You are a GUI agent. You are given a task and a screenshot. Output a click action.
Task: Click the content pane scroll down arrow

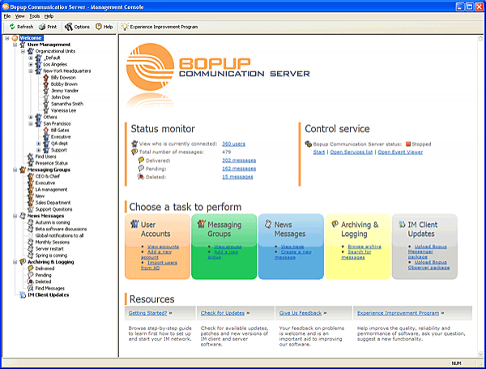tap(480, 354)
